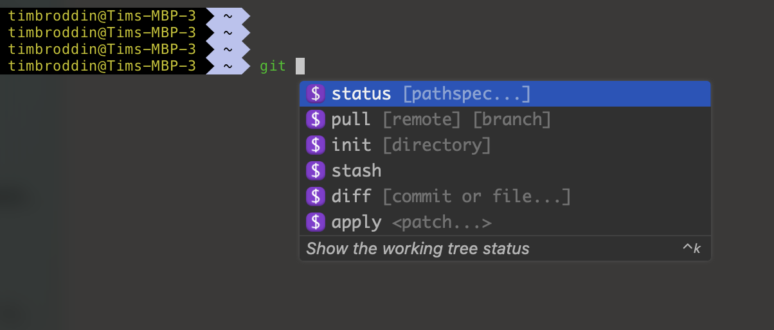Click the dollar icon beside stash
774x330 pixels.
315,171
